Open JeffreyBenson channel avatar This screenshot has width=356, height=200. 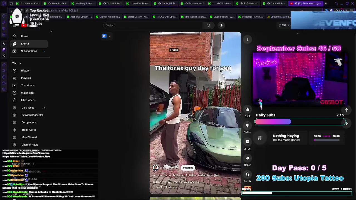point(155,167)
